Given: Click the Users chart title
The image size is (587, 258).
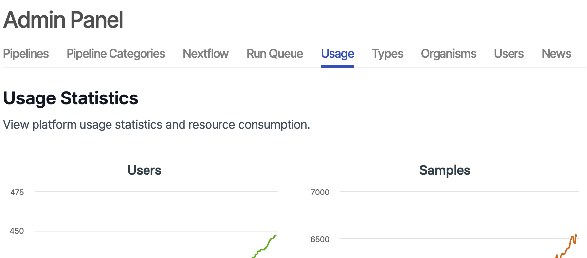Looking at the screenshot, I should pos(145,170).
